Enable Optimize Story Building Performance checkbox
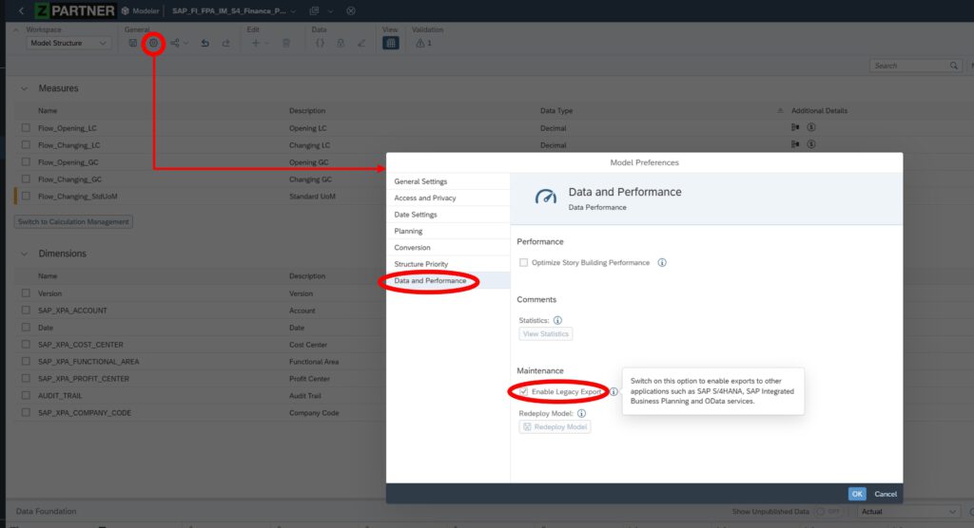Screen dimensions: 974x528 [x=524, y=263]
